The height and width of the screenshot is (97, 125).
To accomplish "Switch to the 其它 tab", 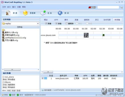I will (97, 20).
